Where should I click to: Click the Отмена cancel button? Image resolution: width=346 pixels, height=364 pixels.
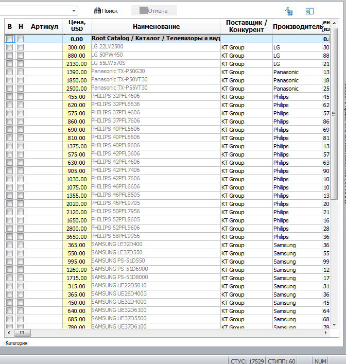154,11
